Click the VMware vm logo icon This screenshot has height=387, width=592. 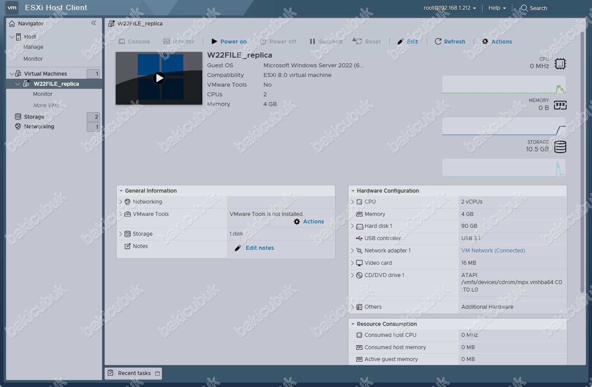[x=12, y=8]
